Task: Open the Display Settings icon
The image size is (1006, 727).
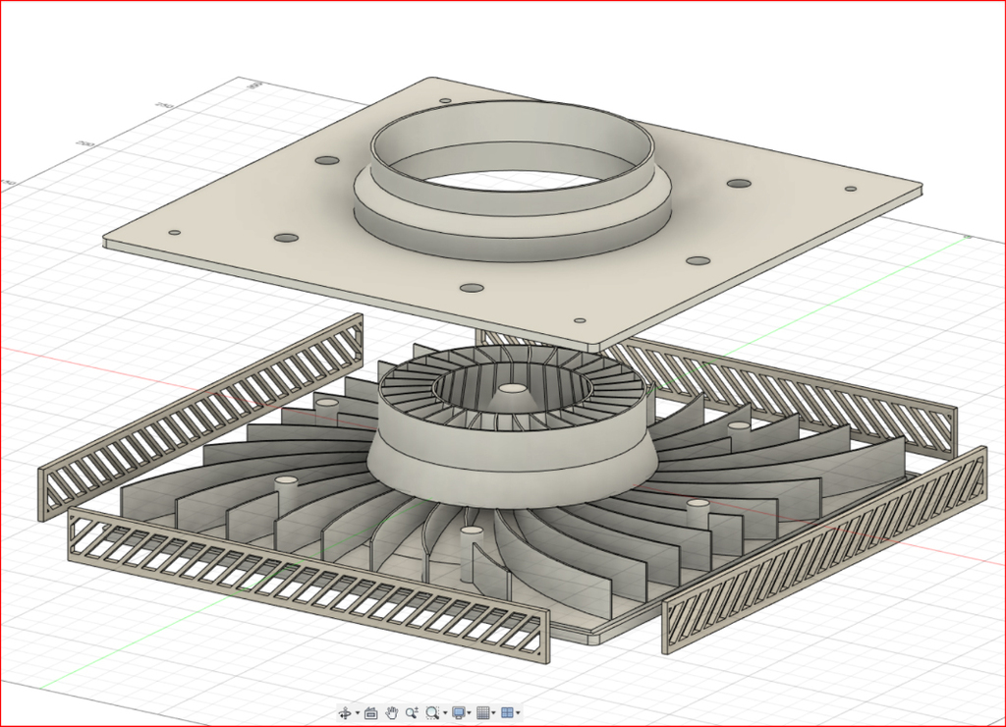Action: click(x=458, y=713)
